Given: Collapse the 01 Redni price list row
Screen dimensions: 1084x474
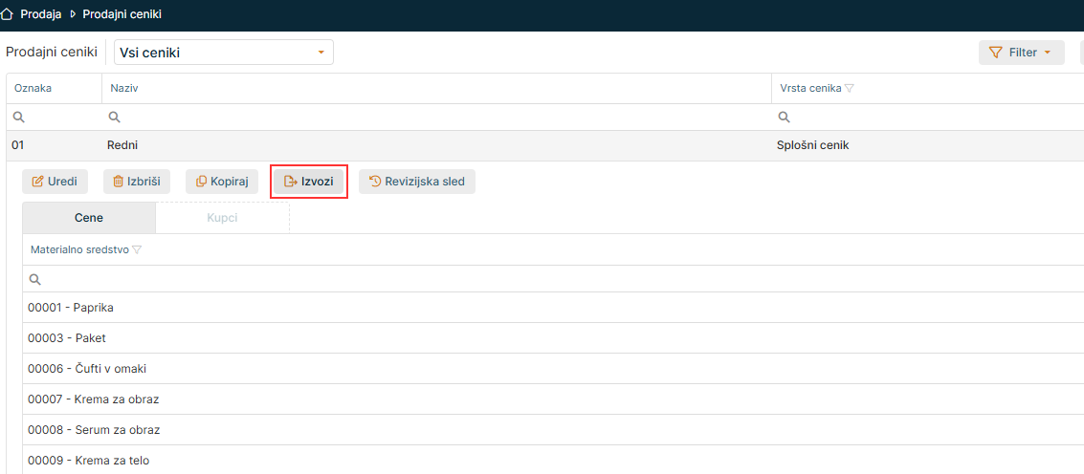Looking at the screenshot, I should tap(383, 145).
